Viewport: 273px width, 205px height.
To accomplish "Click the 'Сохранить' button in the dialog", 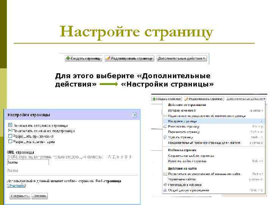I will tap(20, 196).
